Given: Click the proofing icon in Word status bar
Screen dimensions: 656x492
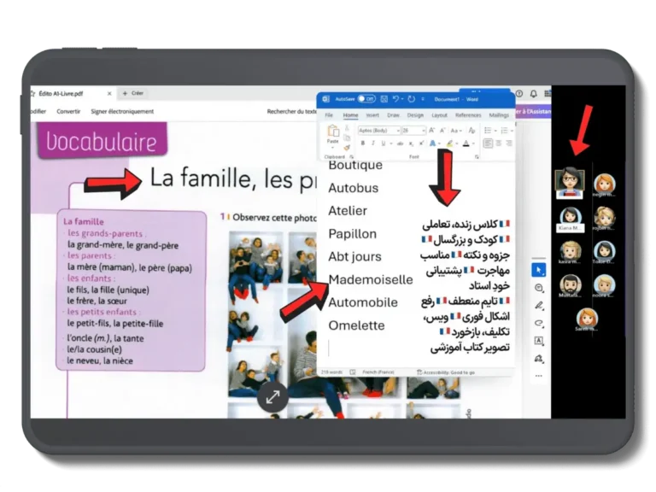Looking at the screenshot, I should (x=353, y=372).
